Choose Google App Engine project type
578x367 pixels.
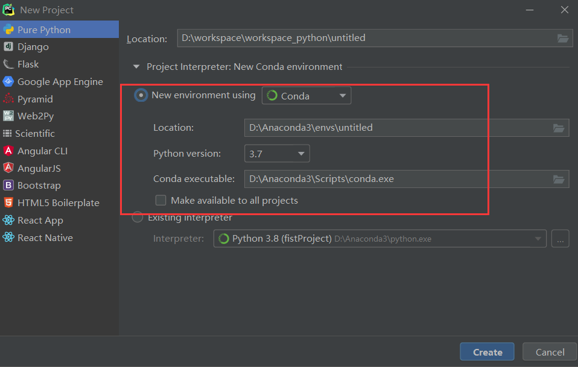pos(59,81)
